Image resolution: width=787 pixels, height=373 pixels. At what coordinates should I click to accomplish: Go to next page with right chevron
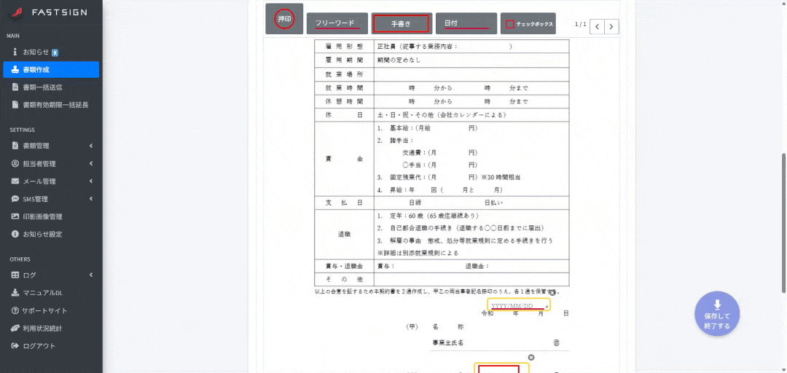[611, 27]
